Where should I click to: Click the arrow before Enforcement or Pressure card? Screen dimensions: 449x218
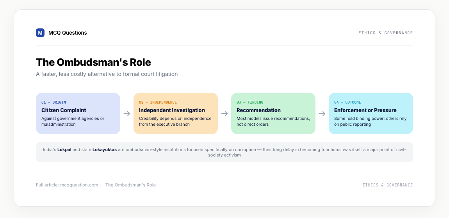click(x=322, y=114)
